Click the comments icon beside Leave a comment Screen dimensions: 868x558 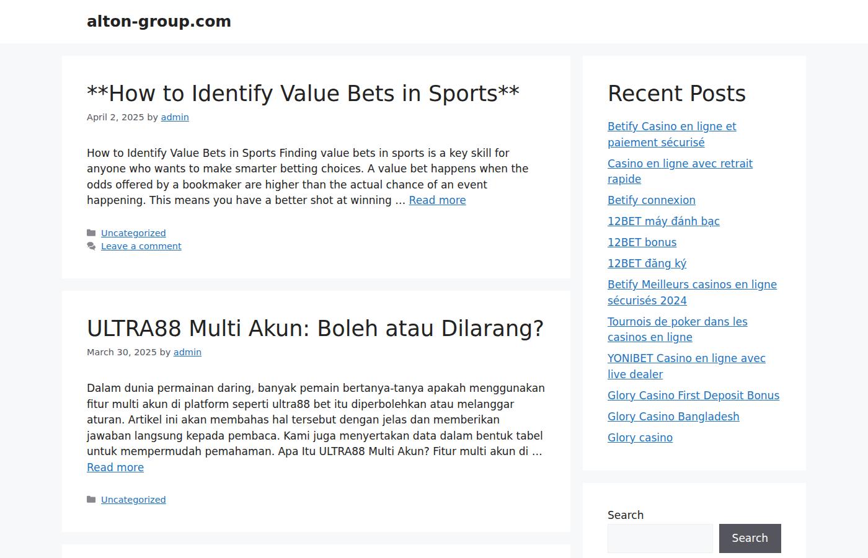tap(91, 246)
